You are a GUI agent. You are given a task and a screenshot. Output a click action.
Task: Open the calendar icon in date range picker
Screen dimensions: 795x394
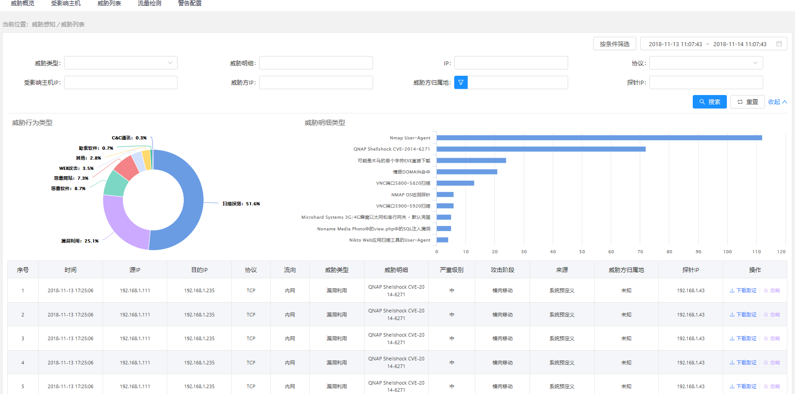(x=779, y=44)
